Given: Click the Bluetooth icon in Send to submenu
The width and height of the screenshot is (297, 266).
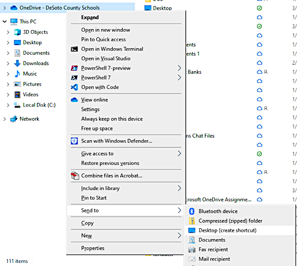Looking at the screenshot, I should click(192, 211).
